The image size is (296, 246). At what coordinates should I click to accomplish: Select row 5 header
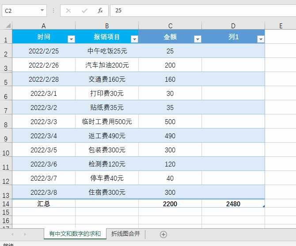pyautogui.click(x=6, y=79)
